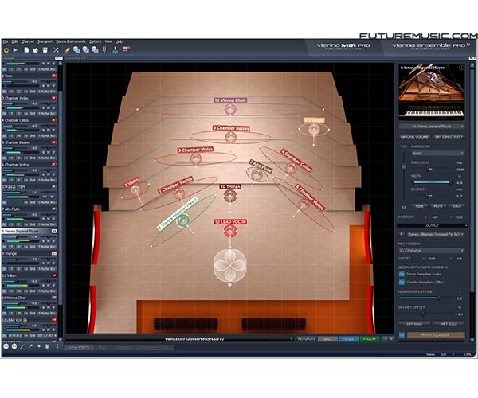
Task: Click the main microphone four-leaf icon on stage
Action: coord(230,265)
